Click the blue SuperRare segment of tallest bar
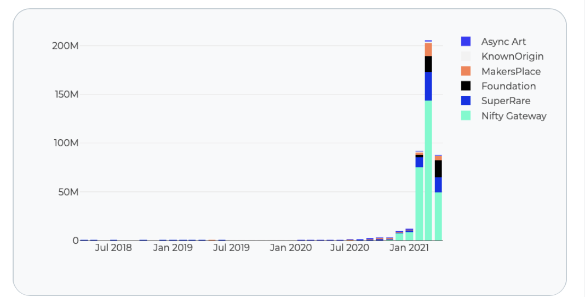 (428, 86)
